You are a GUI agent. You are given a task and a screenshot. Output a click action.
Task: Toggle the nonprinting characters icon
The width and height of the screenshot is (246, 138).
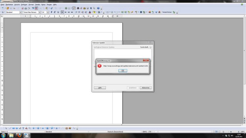coord(91,8)
